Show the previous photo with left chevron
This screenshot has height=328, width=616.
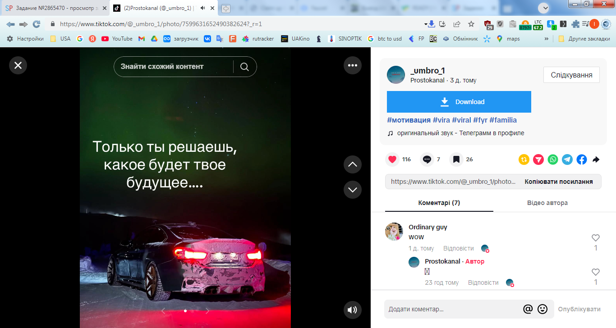(x=163, y=310)
